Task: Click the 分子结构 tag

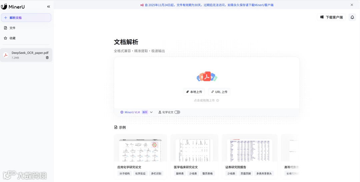Action: tap(124, 174)
